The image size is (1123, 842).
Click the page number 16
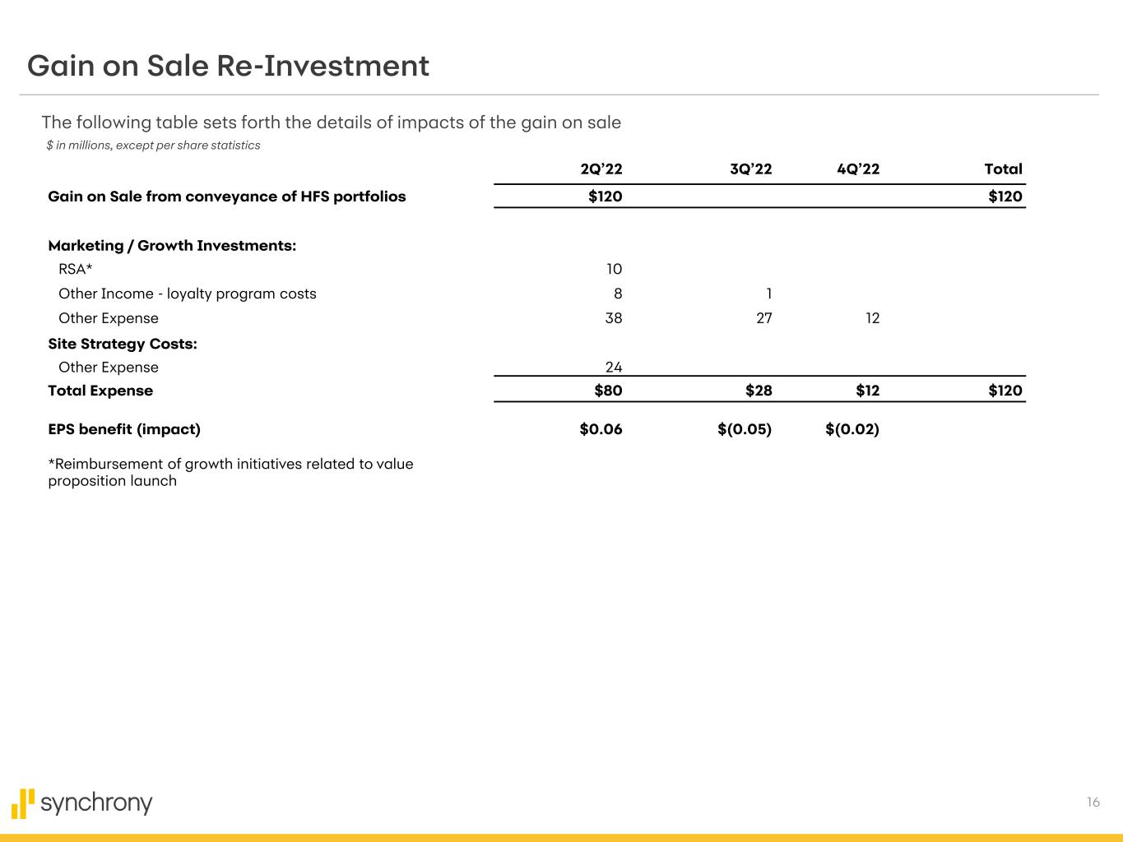tap(1093, 803)
